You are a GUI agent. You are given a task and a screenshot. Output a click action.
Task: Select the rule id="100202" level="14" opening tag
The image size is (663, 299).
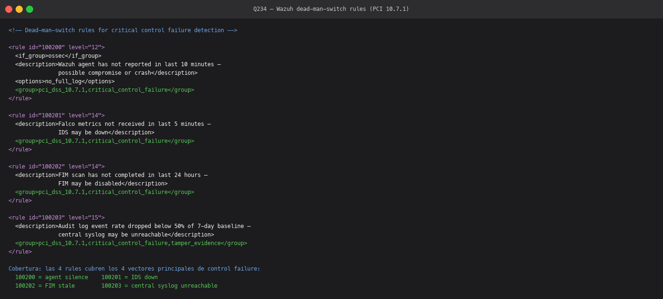click(x=56, y=167)
